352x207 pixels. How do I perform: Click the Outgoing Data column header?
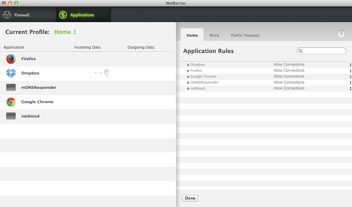click(141, 47)
